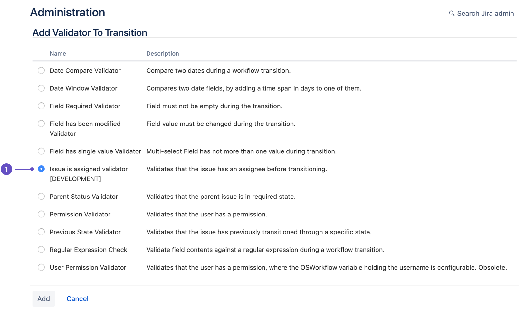Click the Administration heading

pos(67,12)
